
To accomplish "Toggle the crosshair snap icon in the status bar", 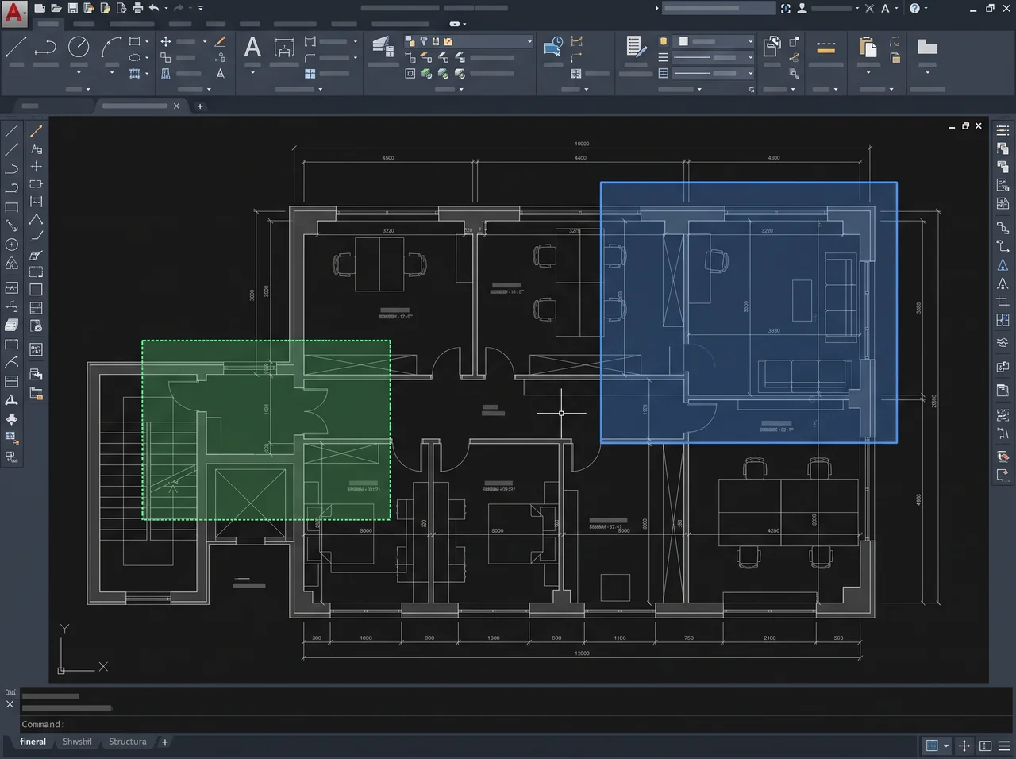I will 964,746.
